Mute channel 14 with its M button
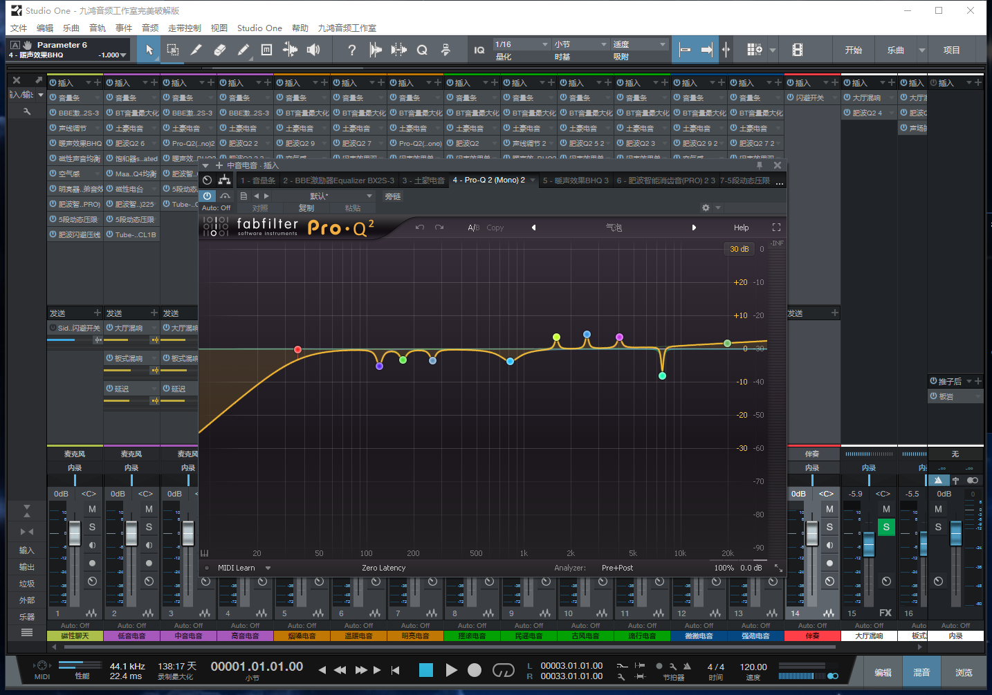 click(829, 509)
